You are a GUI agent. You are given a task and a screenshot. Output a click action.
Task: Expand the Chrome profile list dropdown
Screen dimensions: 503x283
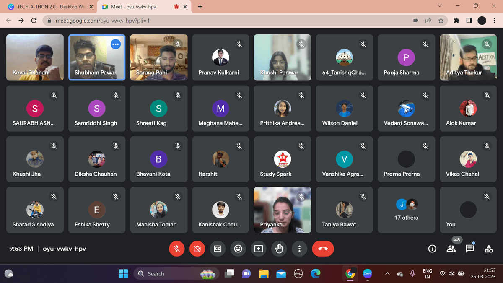[x=439, y=6]
